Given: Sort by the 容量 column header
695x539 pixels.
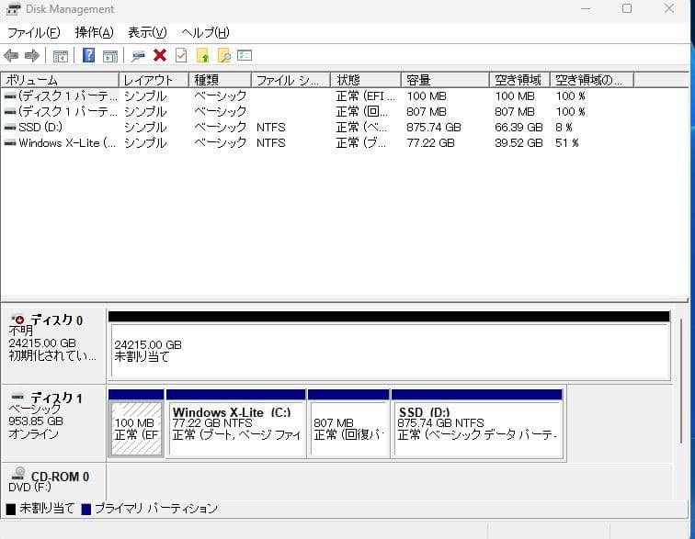Looking at the screenshot, I should (445, 80).
